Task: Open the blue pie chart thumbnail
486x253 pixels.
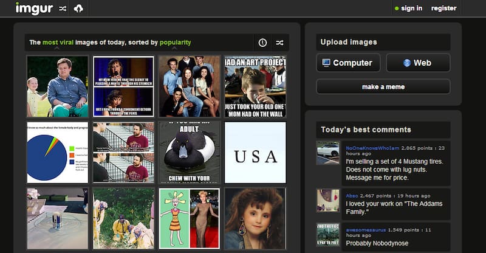Action: [58, 152]
